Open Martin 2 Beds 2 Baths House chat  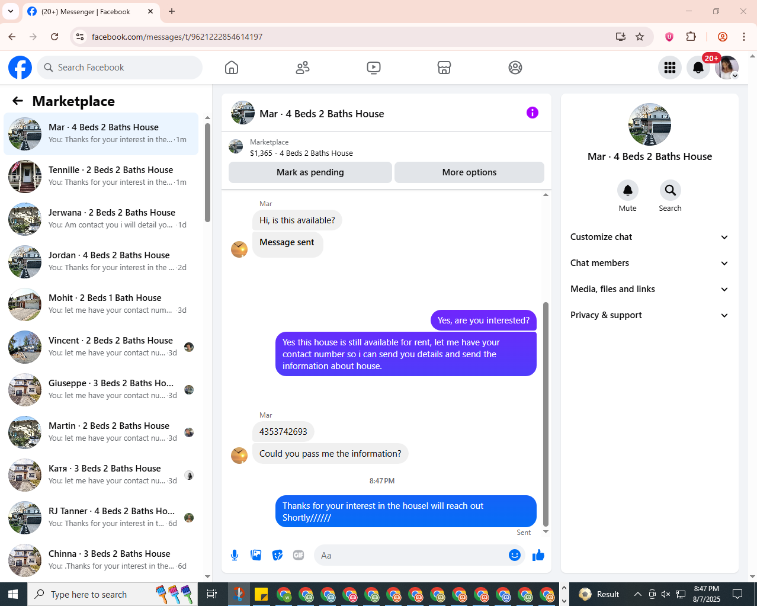tap(101, 432)
